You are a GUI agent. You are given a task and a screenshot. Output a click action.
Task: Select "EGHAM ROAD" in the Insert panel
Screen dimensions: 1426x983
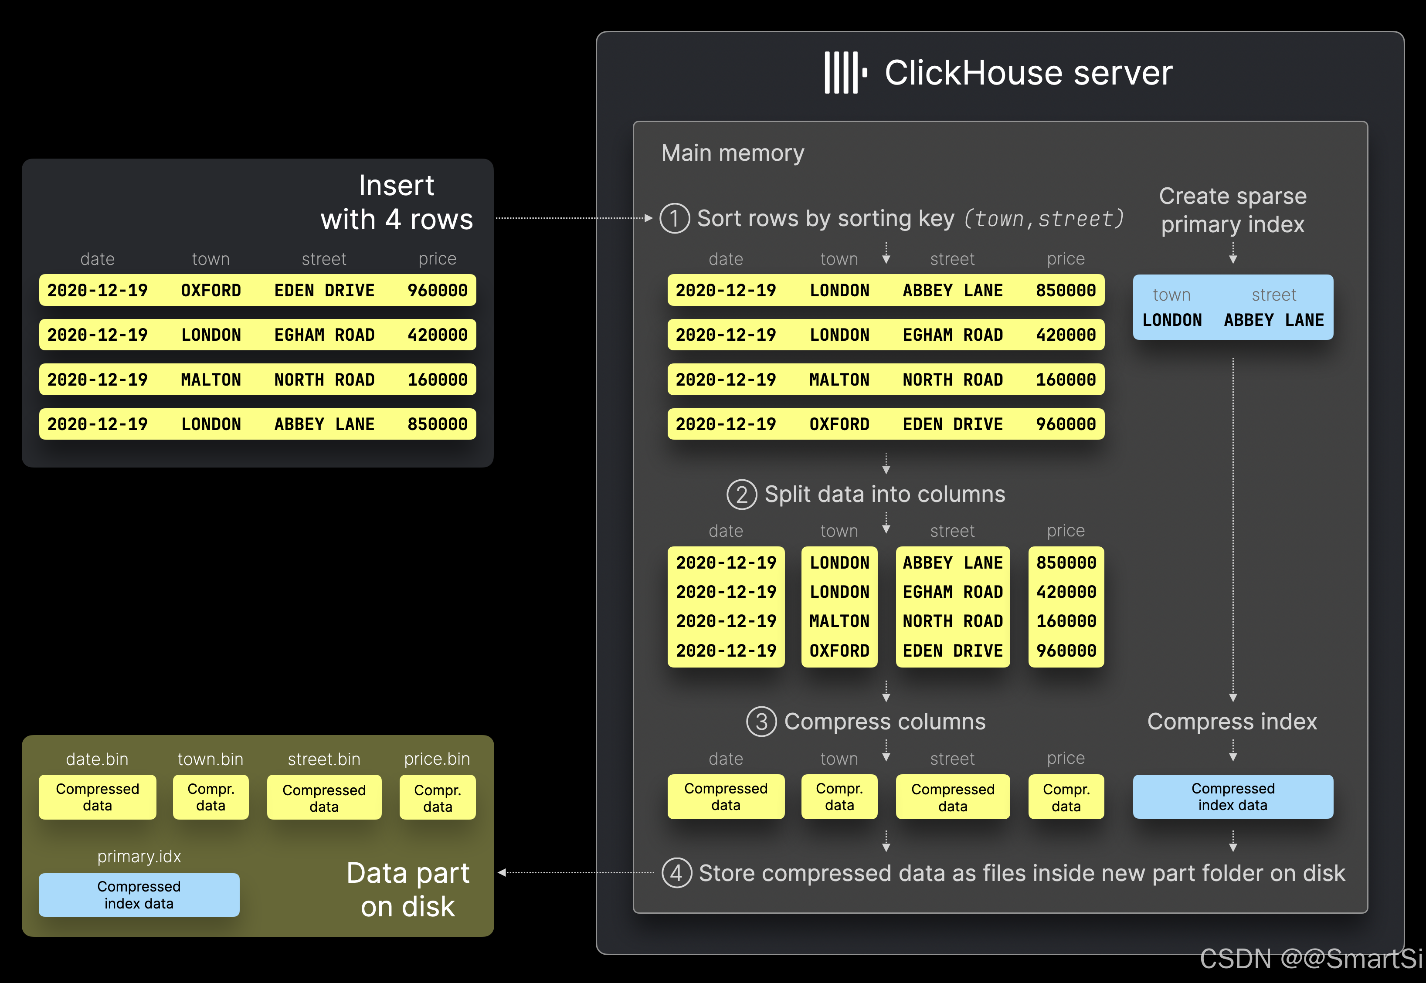click(x=324, y=335)
